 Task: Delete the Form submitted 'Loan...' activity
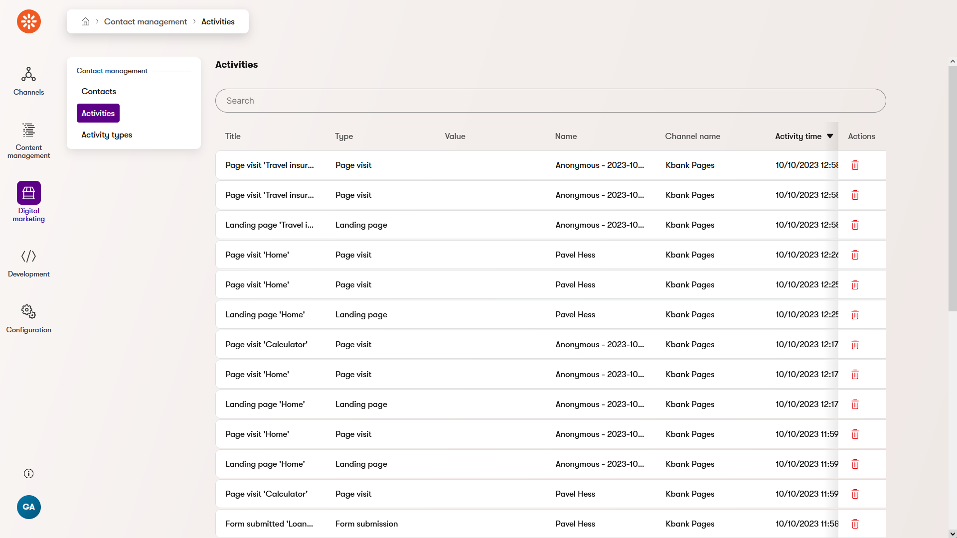(855, 524)
